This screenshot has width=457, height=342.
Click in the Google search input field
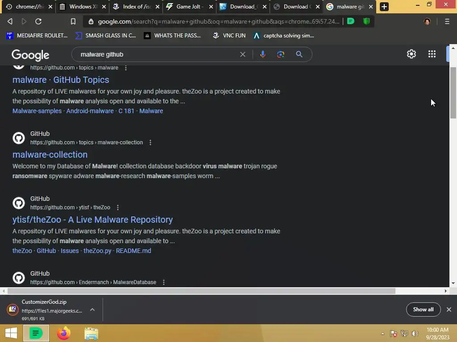click(x=158, y=54)
